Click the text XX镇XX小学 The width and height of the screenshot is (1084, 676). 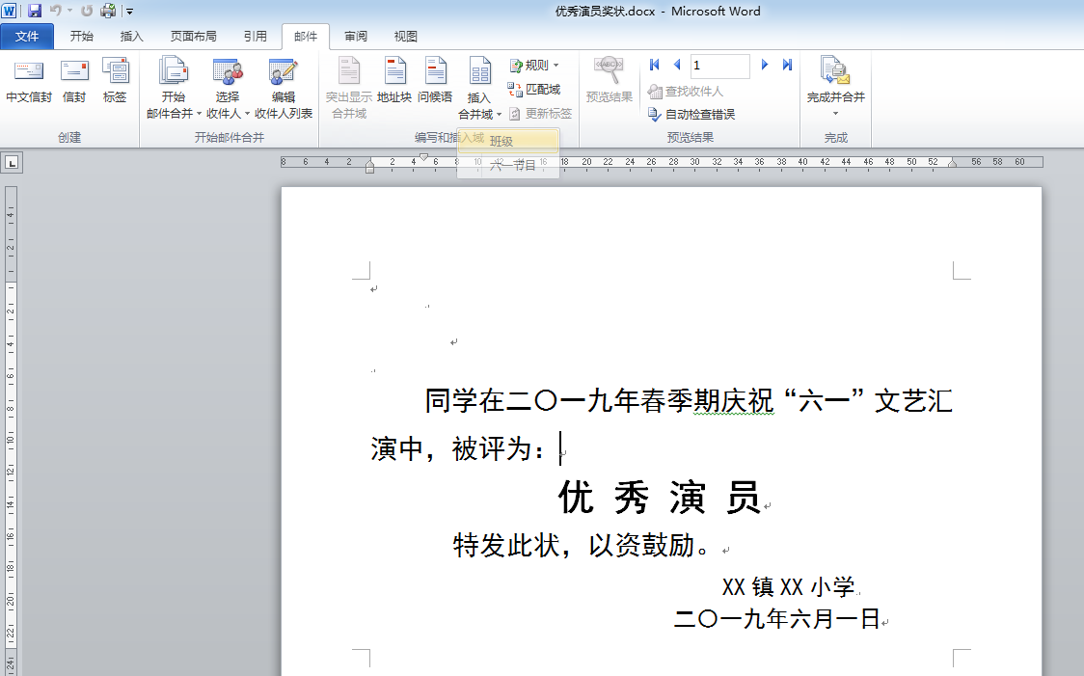click(788, 587)
